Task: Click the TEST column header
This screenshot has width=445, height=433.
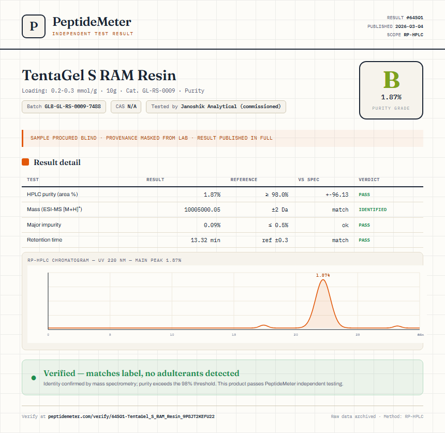Action: 33,180
